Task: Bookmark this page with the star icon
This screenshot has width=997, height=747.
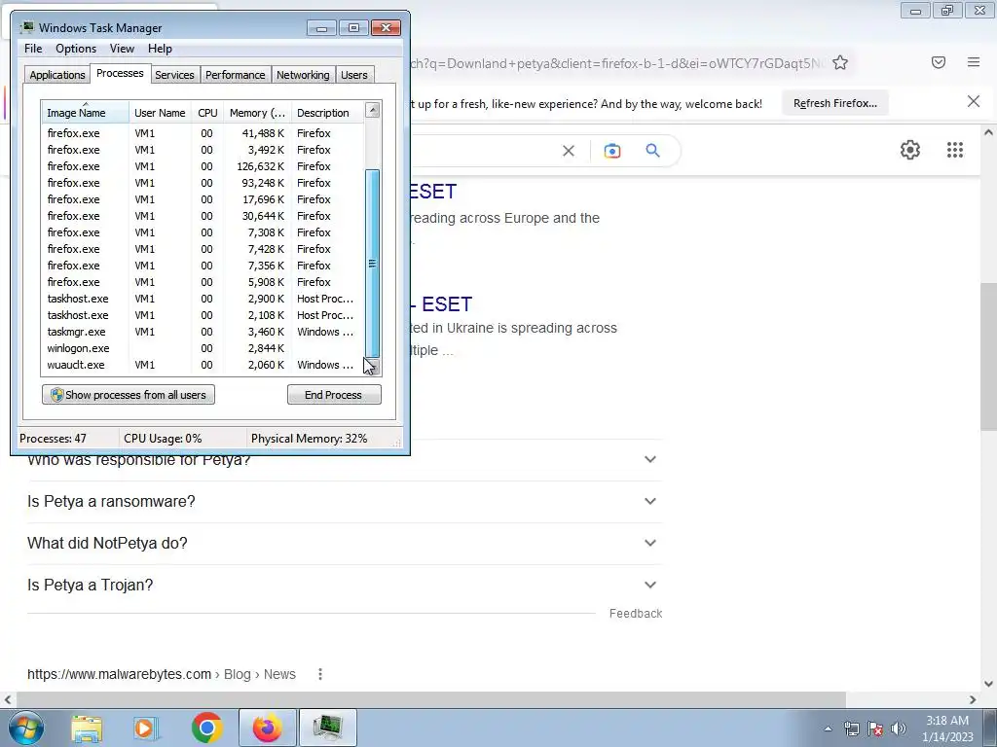Action: [x=840, y=62]
